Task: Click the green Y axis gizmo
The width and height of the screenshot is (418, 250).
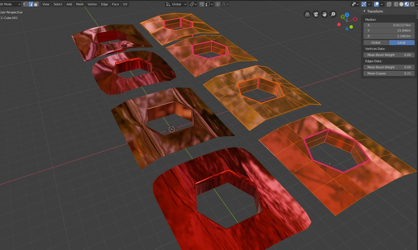Action: click(x=342, y=17)
